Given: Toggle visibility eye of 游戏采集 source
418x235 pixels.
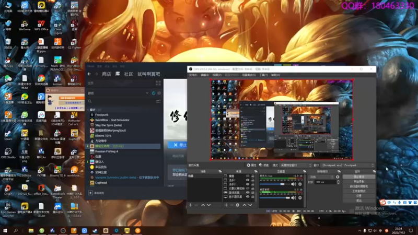Looking at the screenshot, I should [248, 193].
